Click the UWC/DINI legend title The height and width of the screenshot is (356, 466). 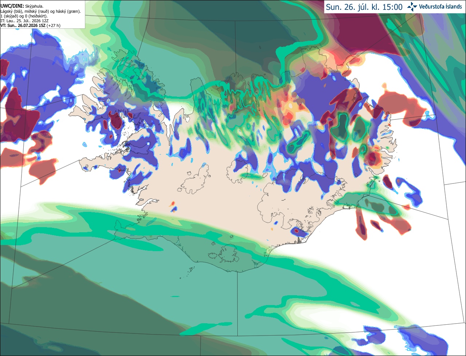click(x=12, y=6)
